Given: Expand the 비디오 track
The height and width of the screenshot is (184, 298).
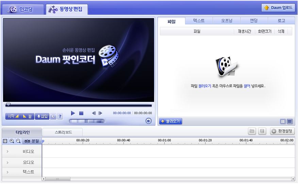Looking at the screenshot, I should 7,152.
